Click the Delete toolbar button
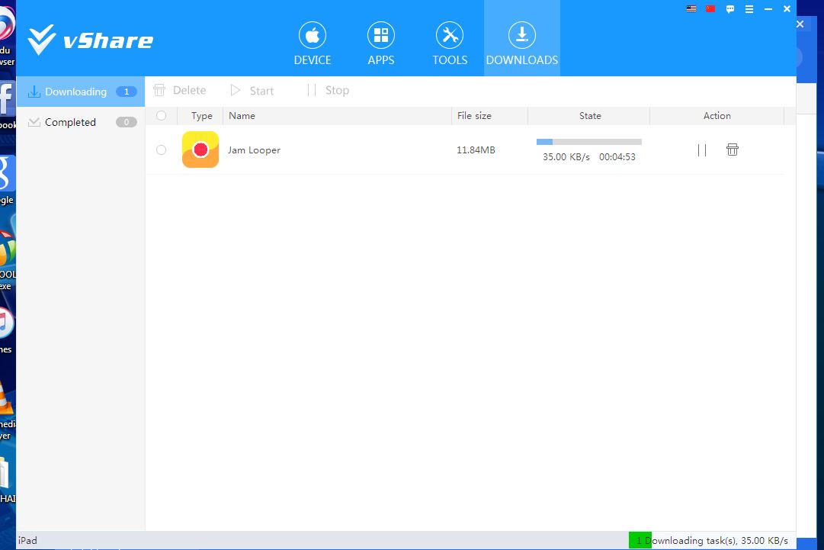The width and height of the screenshot is (824, 550). point(180,91)
